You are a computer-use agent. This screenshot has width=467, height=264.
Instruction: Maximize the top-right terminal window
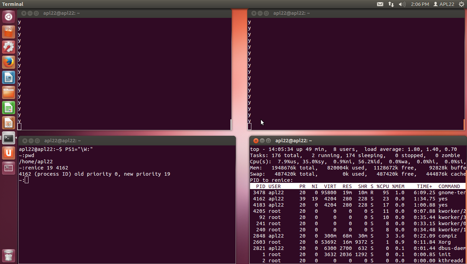click(266, 13)
